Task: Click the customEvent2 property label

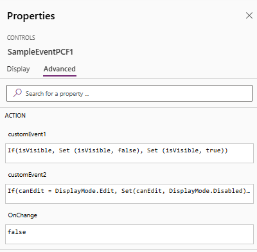Action: [x=27, y=175]
